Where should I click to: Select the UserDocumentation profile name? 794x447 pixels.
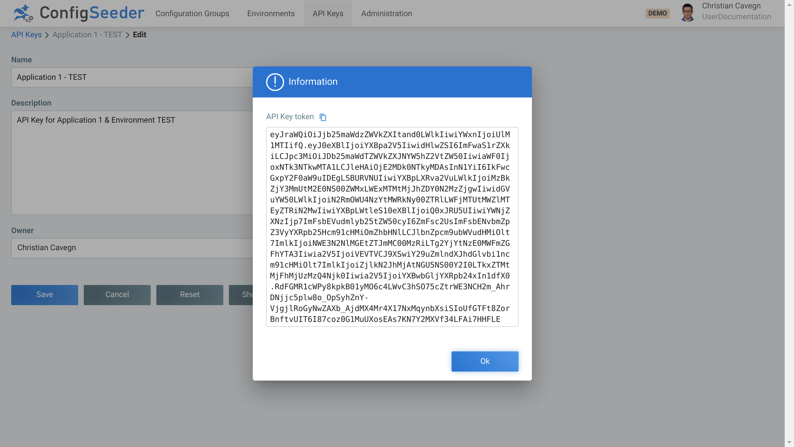[736, 17]
